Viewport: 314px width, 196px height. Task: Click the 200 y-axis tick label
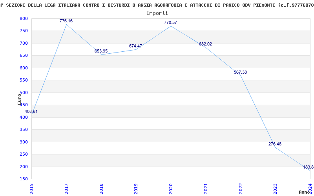click(x=24, y=167)
